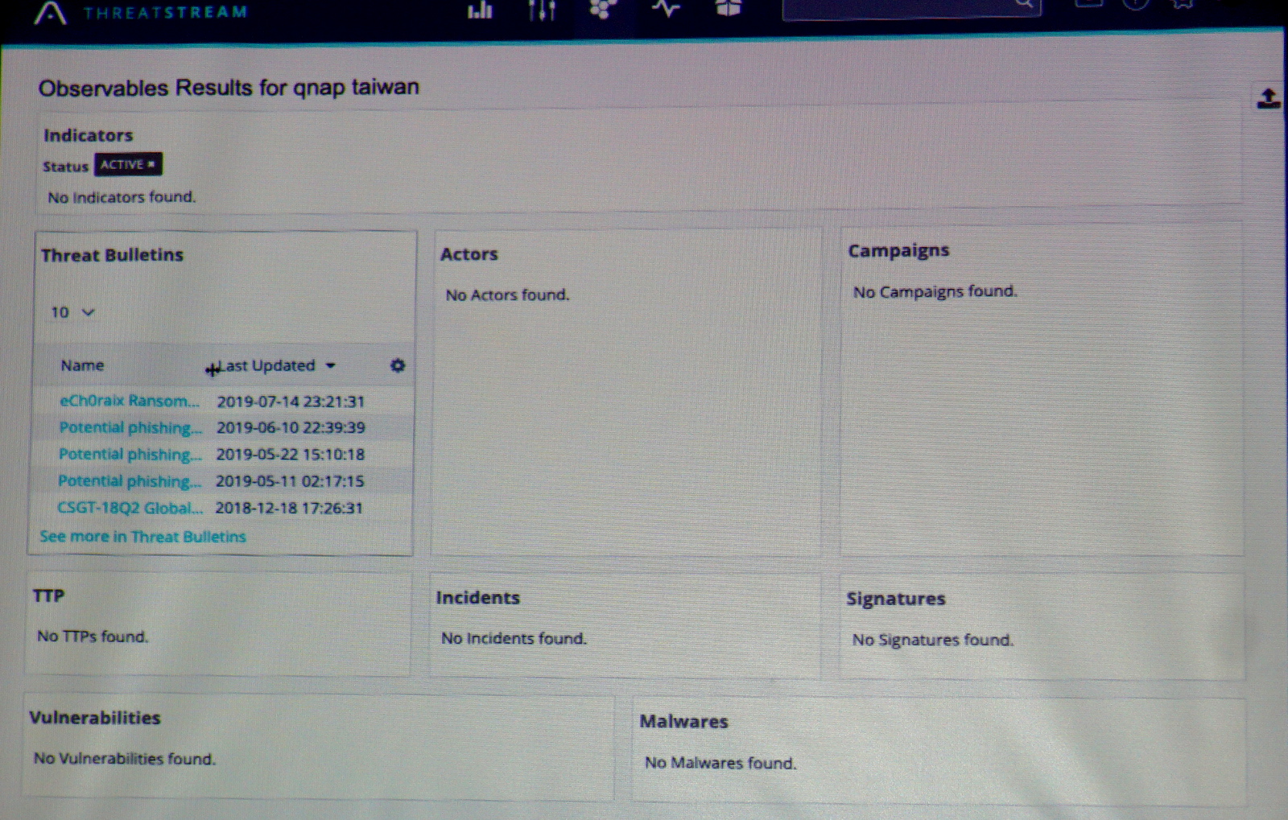Open the sliders settings icon in top bar

(542, 10)
